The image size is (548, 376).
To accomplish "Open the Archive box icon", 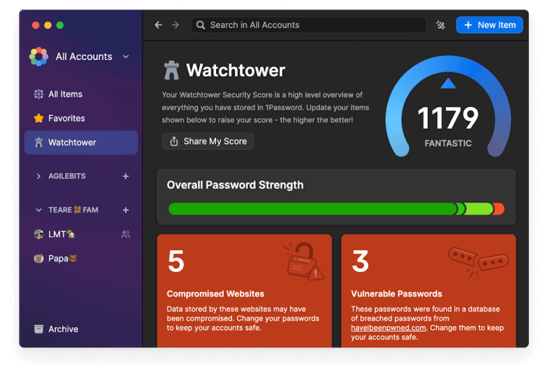I will tap(39, 329).
